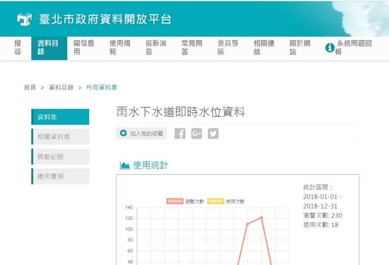Click the 使用統計 section heading
The height and width of the screenshot is (265, 389).
tap(151, 165)
